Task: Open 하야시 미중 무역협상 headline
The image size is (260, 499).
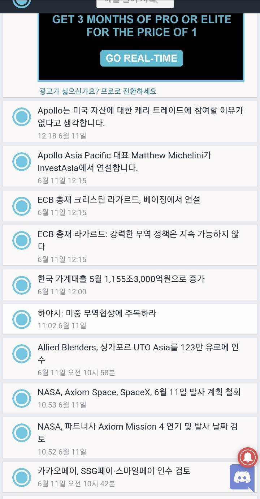Action: 97,313
